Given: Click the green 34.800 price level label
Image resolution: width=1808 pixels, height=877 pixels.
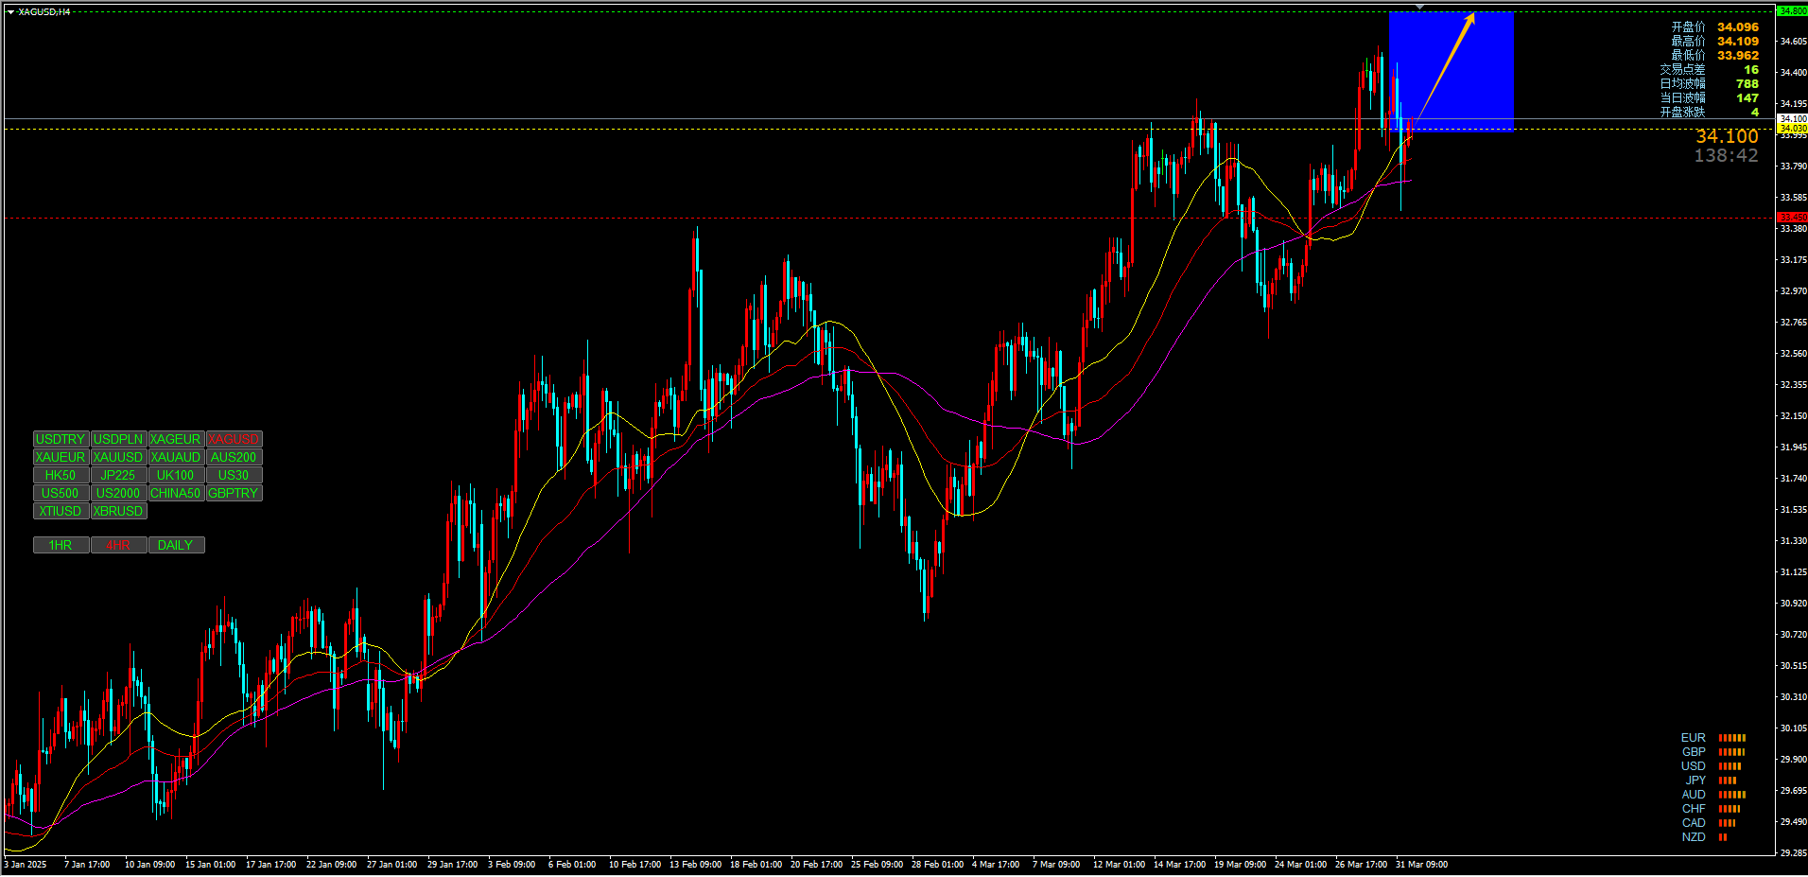Looking at the screenshot, I should click(x=1792, y=11).
